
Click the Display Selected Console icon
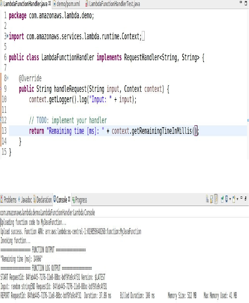click(227, 199)
